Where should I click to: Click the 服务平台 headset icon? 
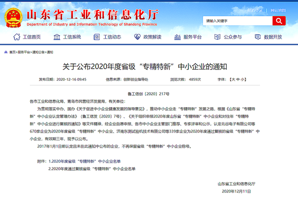click(x=177, y=37)
